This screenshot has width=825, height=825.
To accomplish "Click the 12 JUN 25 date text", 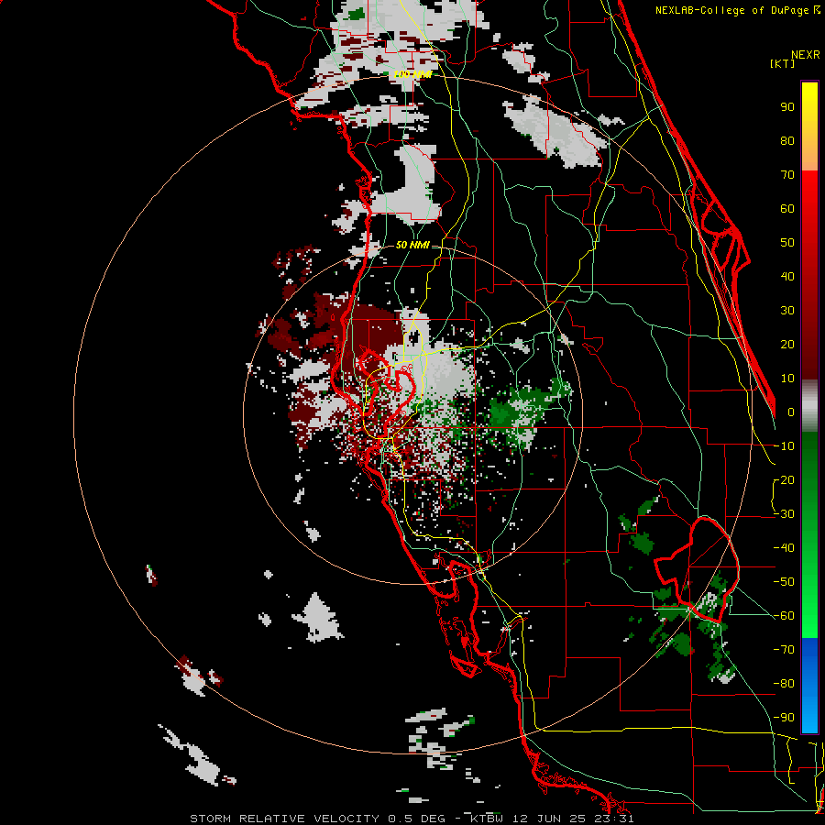I will [549, 819].
